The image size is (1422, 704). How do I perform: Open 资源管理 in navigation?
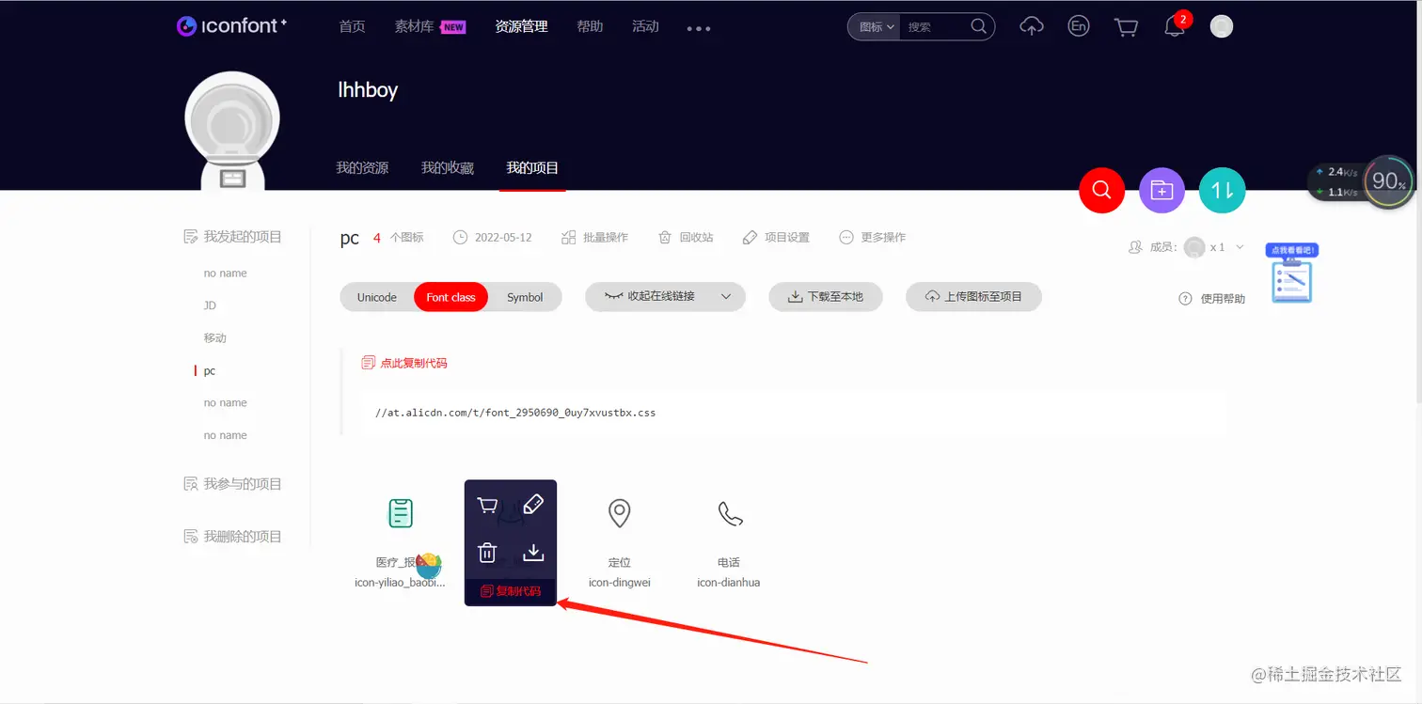tap(521, 26)
